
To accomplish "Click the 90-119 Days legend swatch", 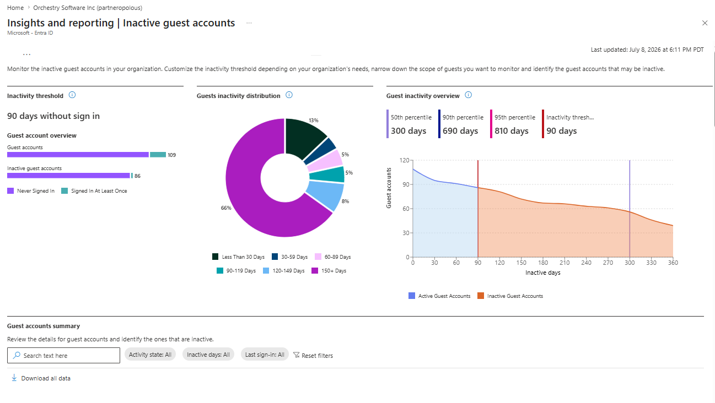I will [220, 271].
